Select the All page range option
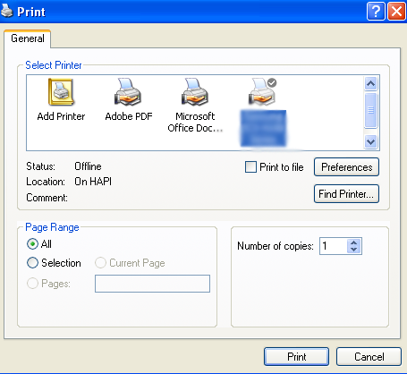The height and width of the screenshot is (374, 407). tap(32, 244)
